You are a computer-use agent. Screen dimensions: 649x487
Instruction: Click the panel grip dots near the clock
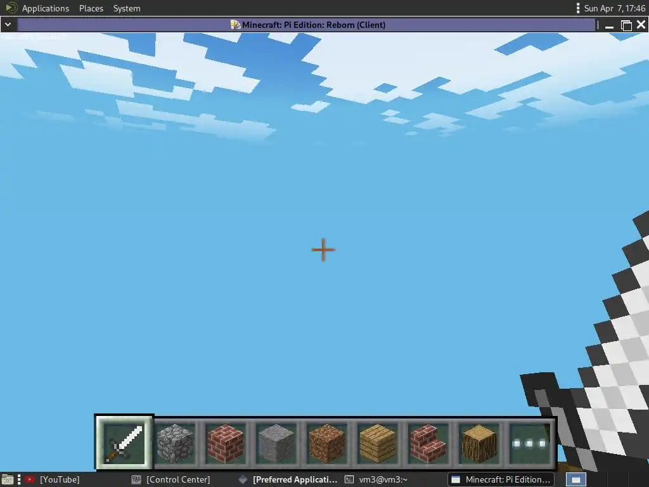[578, 8]
